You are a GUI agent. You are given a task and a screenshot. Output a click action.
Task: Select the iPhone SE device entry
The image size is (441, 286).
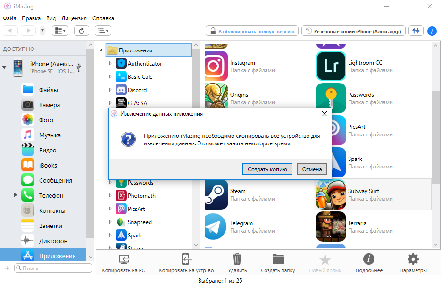coord(42,67)
